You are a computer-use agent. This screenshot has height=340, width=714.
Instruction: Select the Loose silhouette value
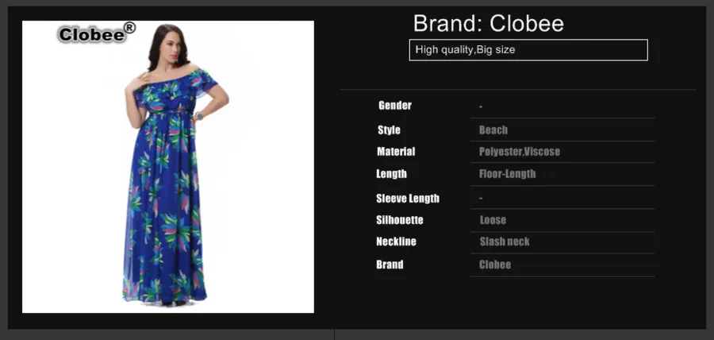click(493, 220)
